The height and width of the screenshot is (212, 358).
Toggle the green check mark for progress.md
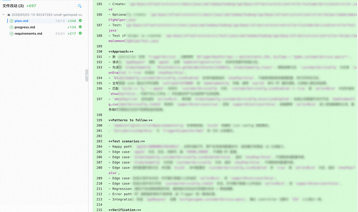[80, 27]
